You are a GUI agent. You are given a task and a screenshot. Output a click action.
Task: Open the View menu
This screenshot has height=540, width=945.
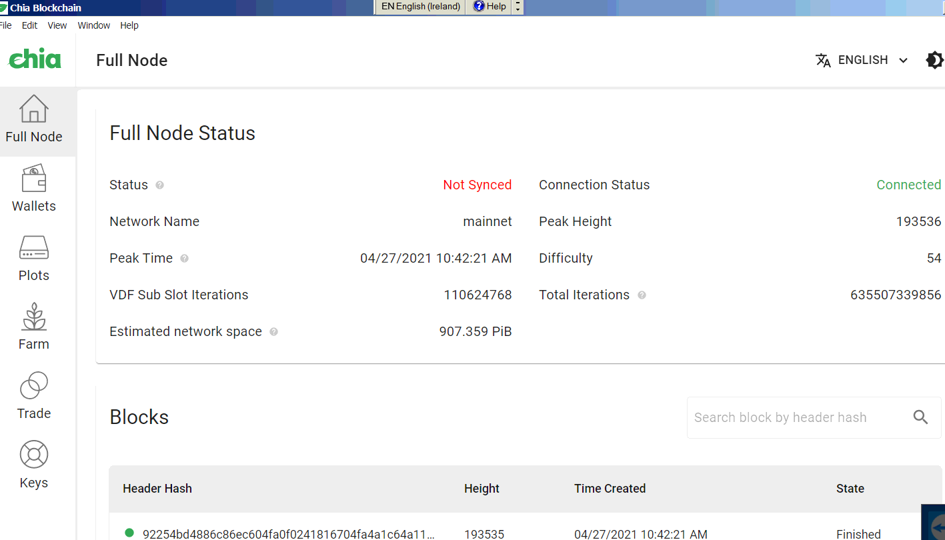pos(57,25)
